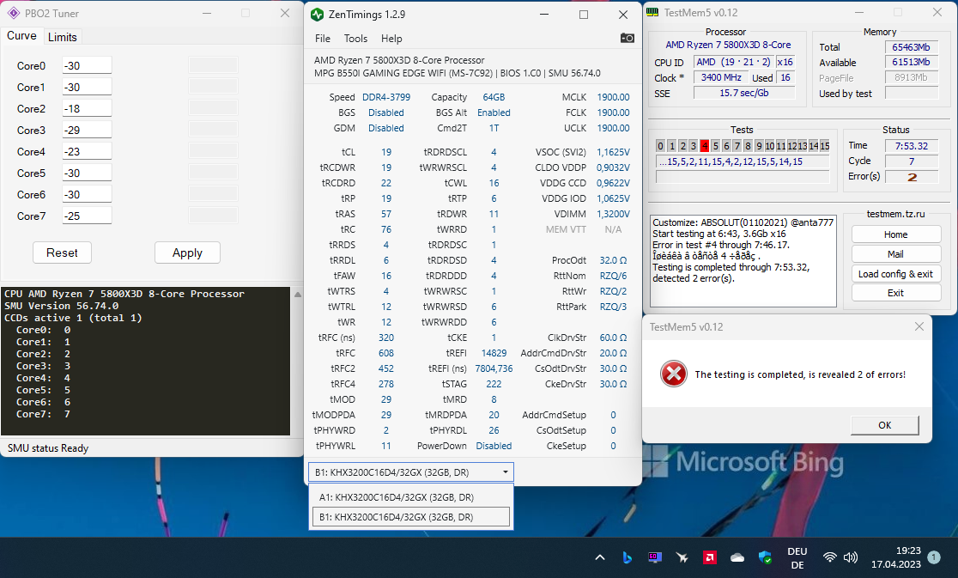Click Mail button in TestMem5

pyautogui.click(x=895, y=254)
